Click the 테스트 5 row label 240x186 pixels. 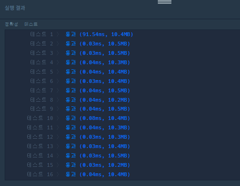click(x=42, y=72)
